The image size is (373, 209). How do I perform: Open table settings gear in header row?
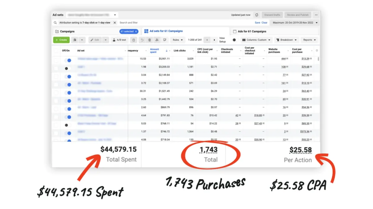pyautogui.click(x=317, y=50)
